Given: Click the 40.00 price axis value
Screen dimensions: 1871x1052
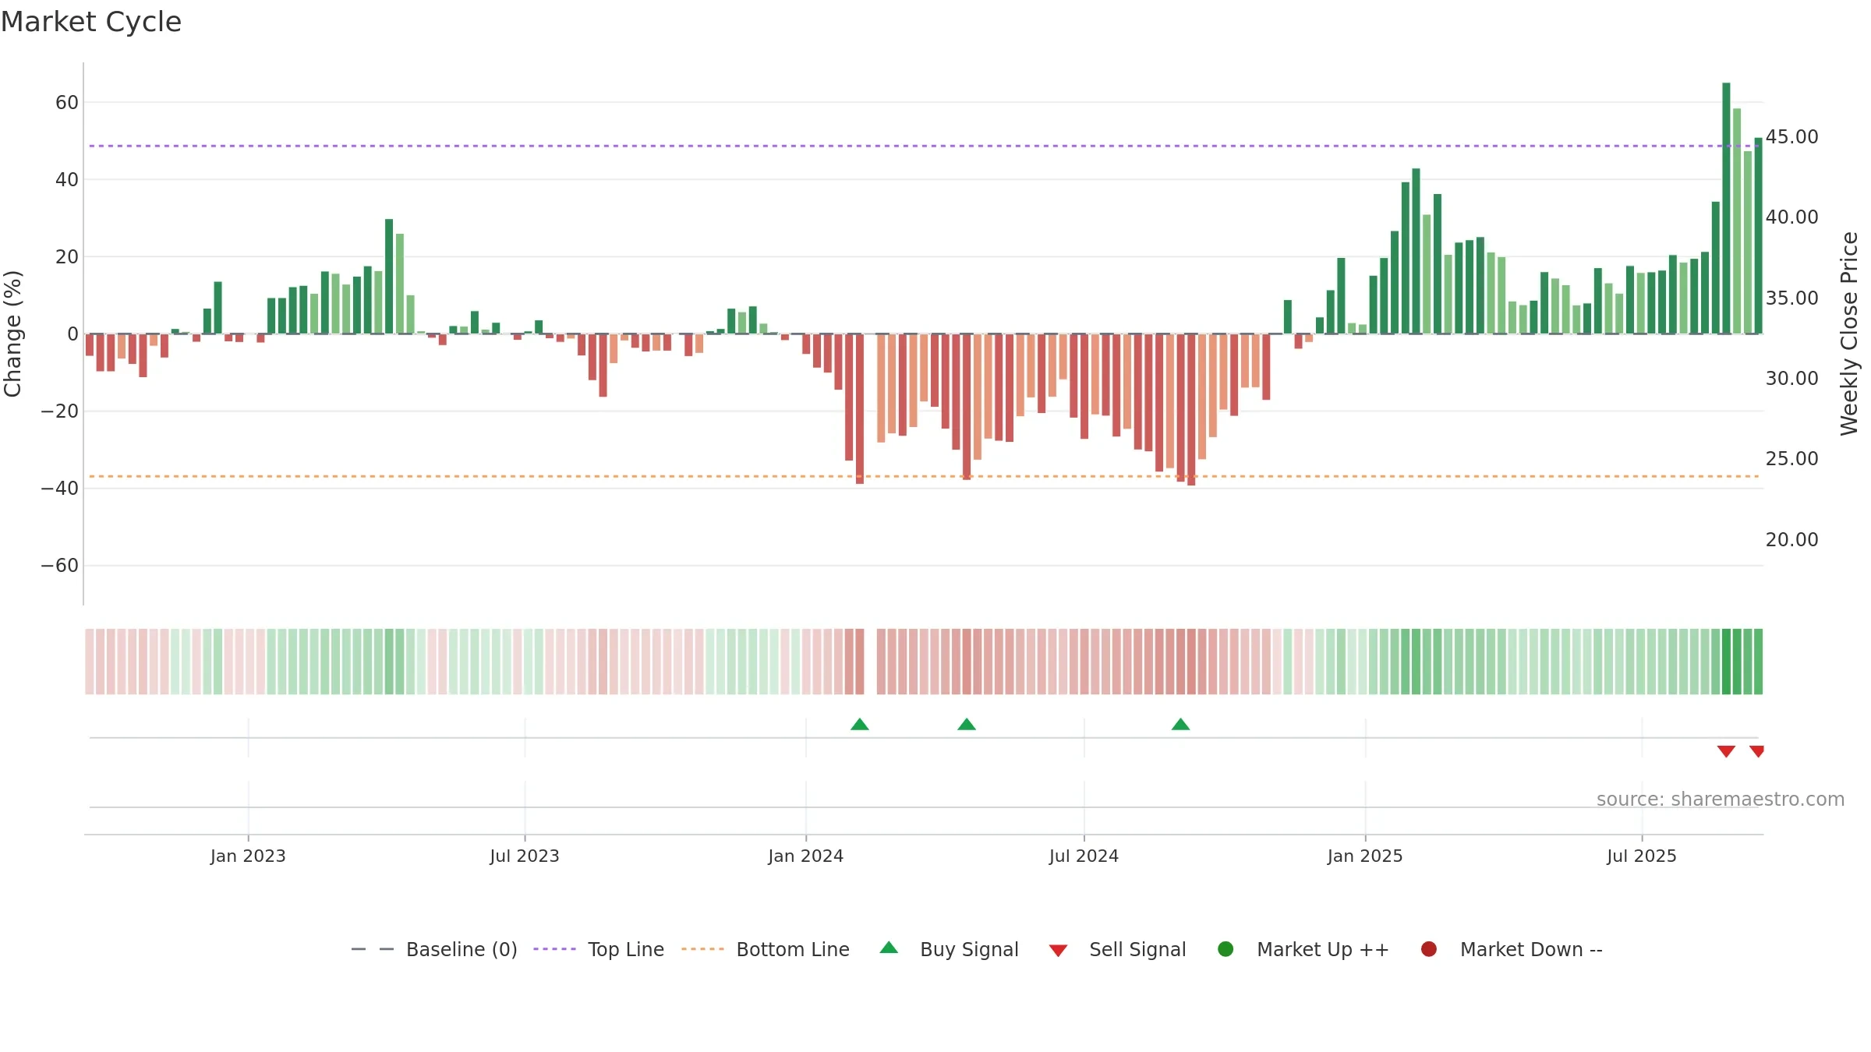Looking at the screenshot, I should (x=1791, y=217).
